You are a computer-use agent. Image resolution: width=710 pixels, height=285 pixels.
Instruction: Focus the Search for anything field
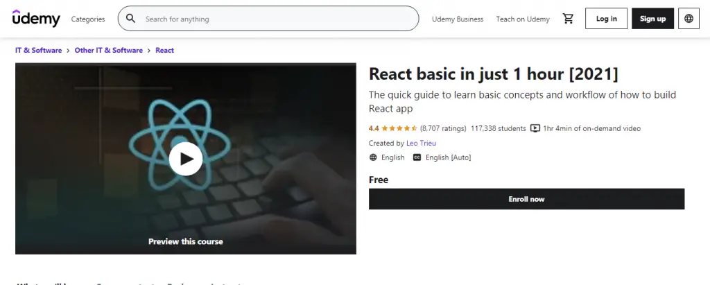(x=277, y=19)
